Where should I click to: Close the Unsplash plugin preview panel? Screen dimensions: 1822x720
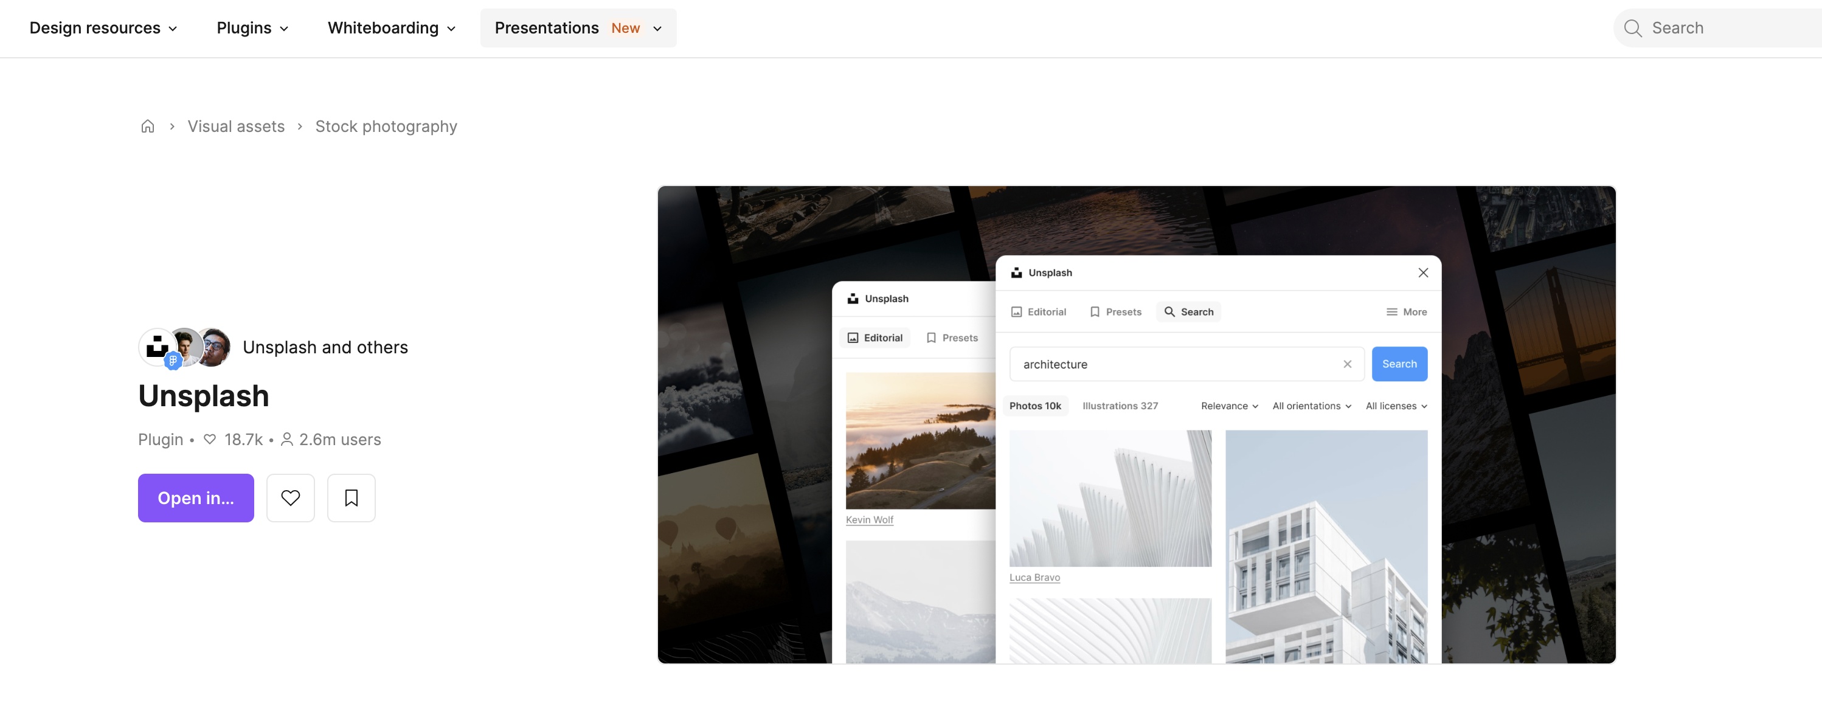pos(1423,273)
